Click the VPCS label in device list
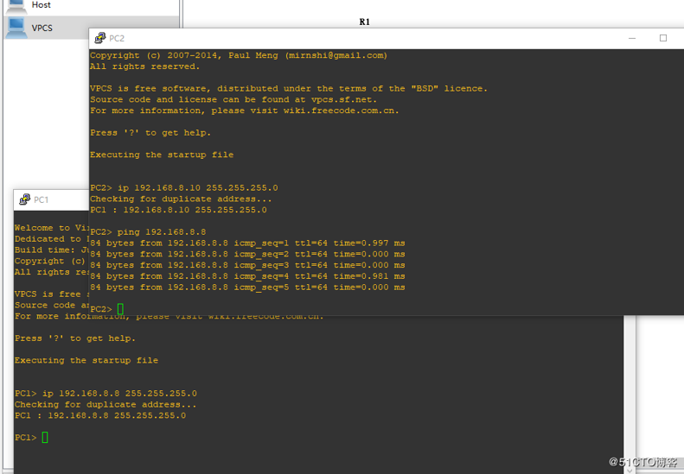 pos(42,28)
